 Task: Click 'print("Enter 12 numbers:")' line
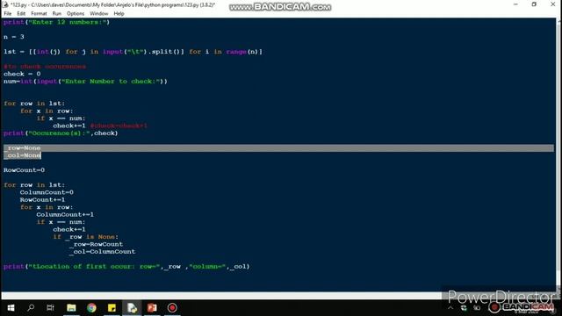(x=56, y=22)
